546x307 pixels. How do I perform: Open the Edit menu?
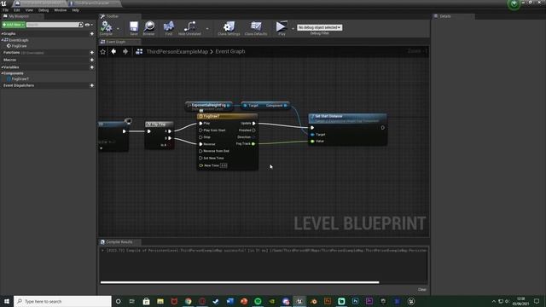[17, 10]
